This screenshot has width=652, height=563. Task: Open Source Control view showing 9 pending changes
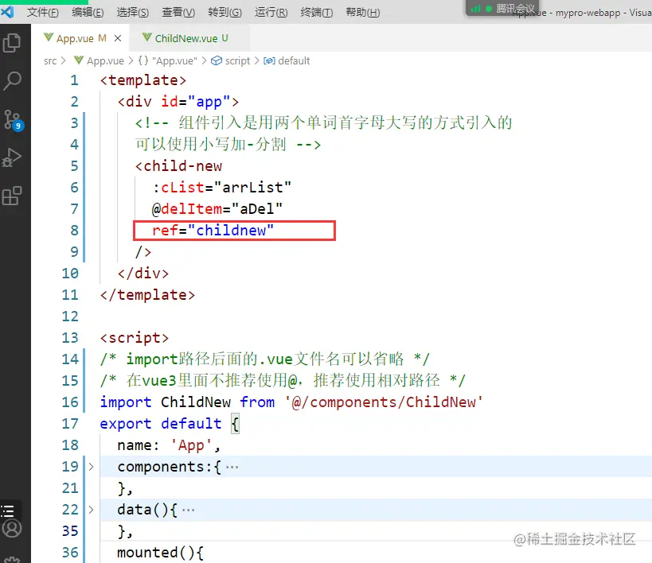13,119
